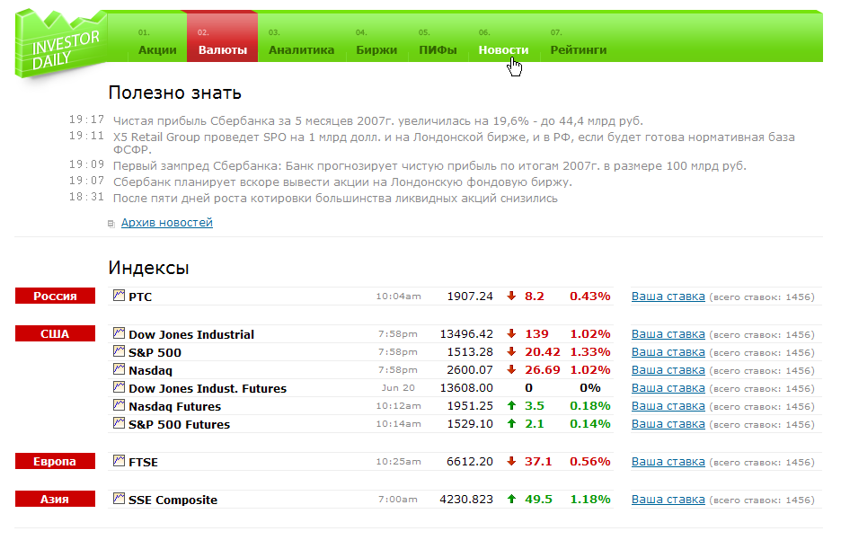Open the Рейтинги section
The image size is (841, 549).
click(x=580, y=50)
